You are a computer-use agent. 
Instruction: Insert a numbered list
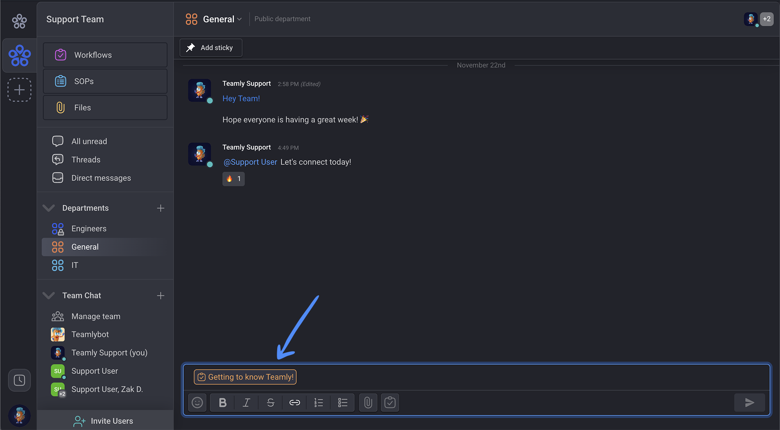pyautogui.click(x=319, y=403)
